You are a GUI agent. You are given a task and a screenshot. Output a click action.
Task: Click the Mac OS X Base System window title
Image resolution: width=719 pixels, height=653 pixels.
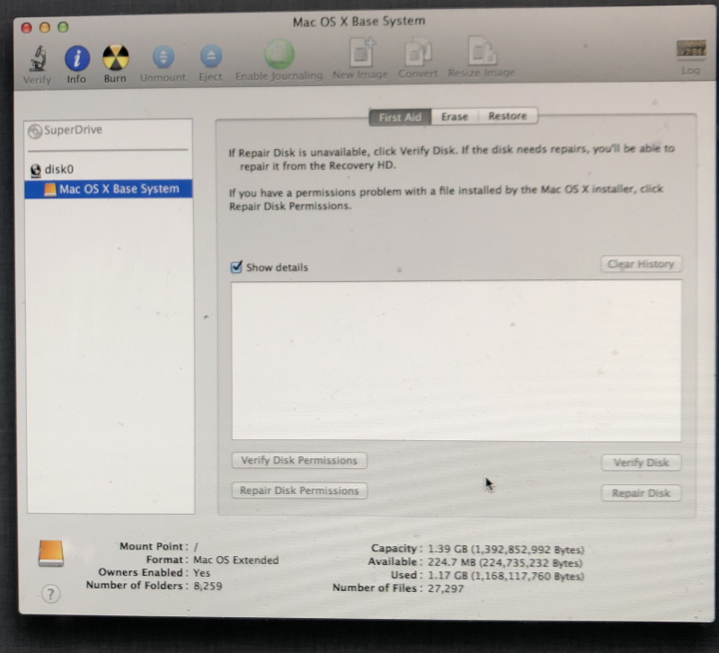pos(359,22)
